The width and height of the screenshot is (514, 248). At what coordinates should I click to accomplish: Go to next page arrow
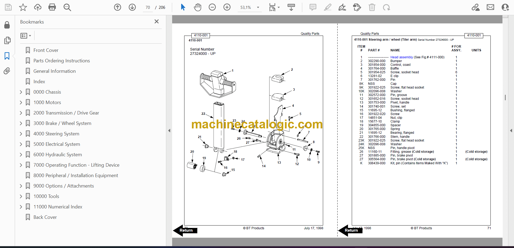coord(132,7)
